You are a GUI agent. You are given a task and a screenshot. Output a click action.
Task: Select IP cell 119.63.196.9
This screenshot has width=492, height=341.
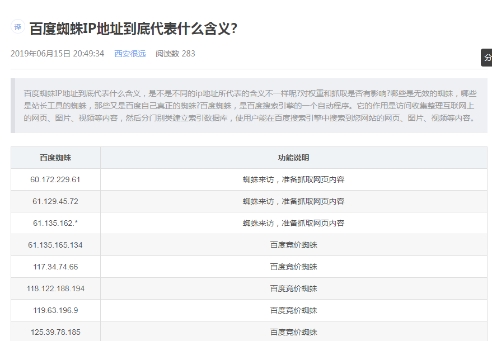55,310
